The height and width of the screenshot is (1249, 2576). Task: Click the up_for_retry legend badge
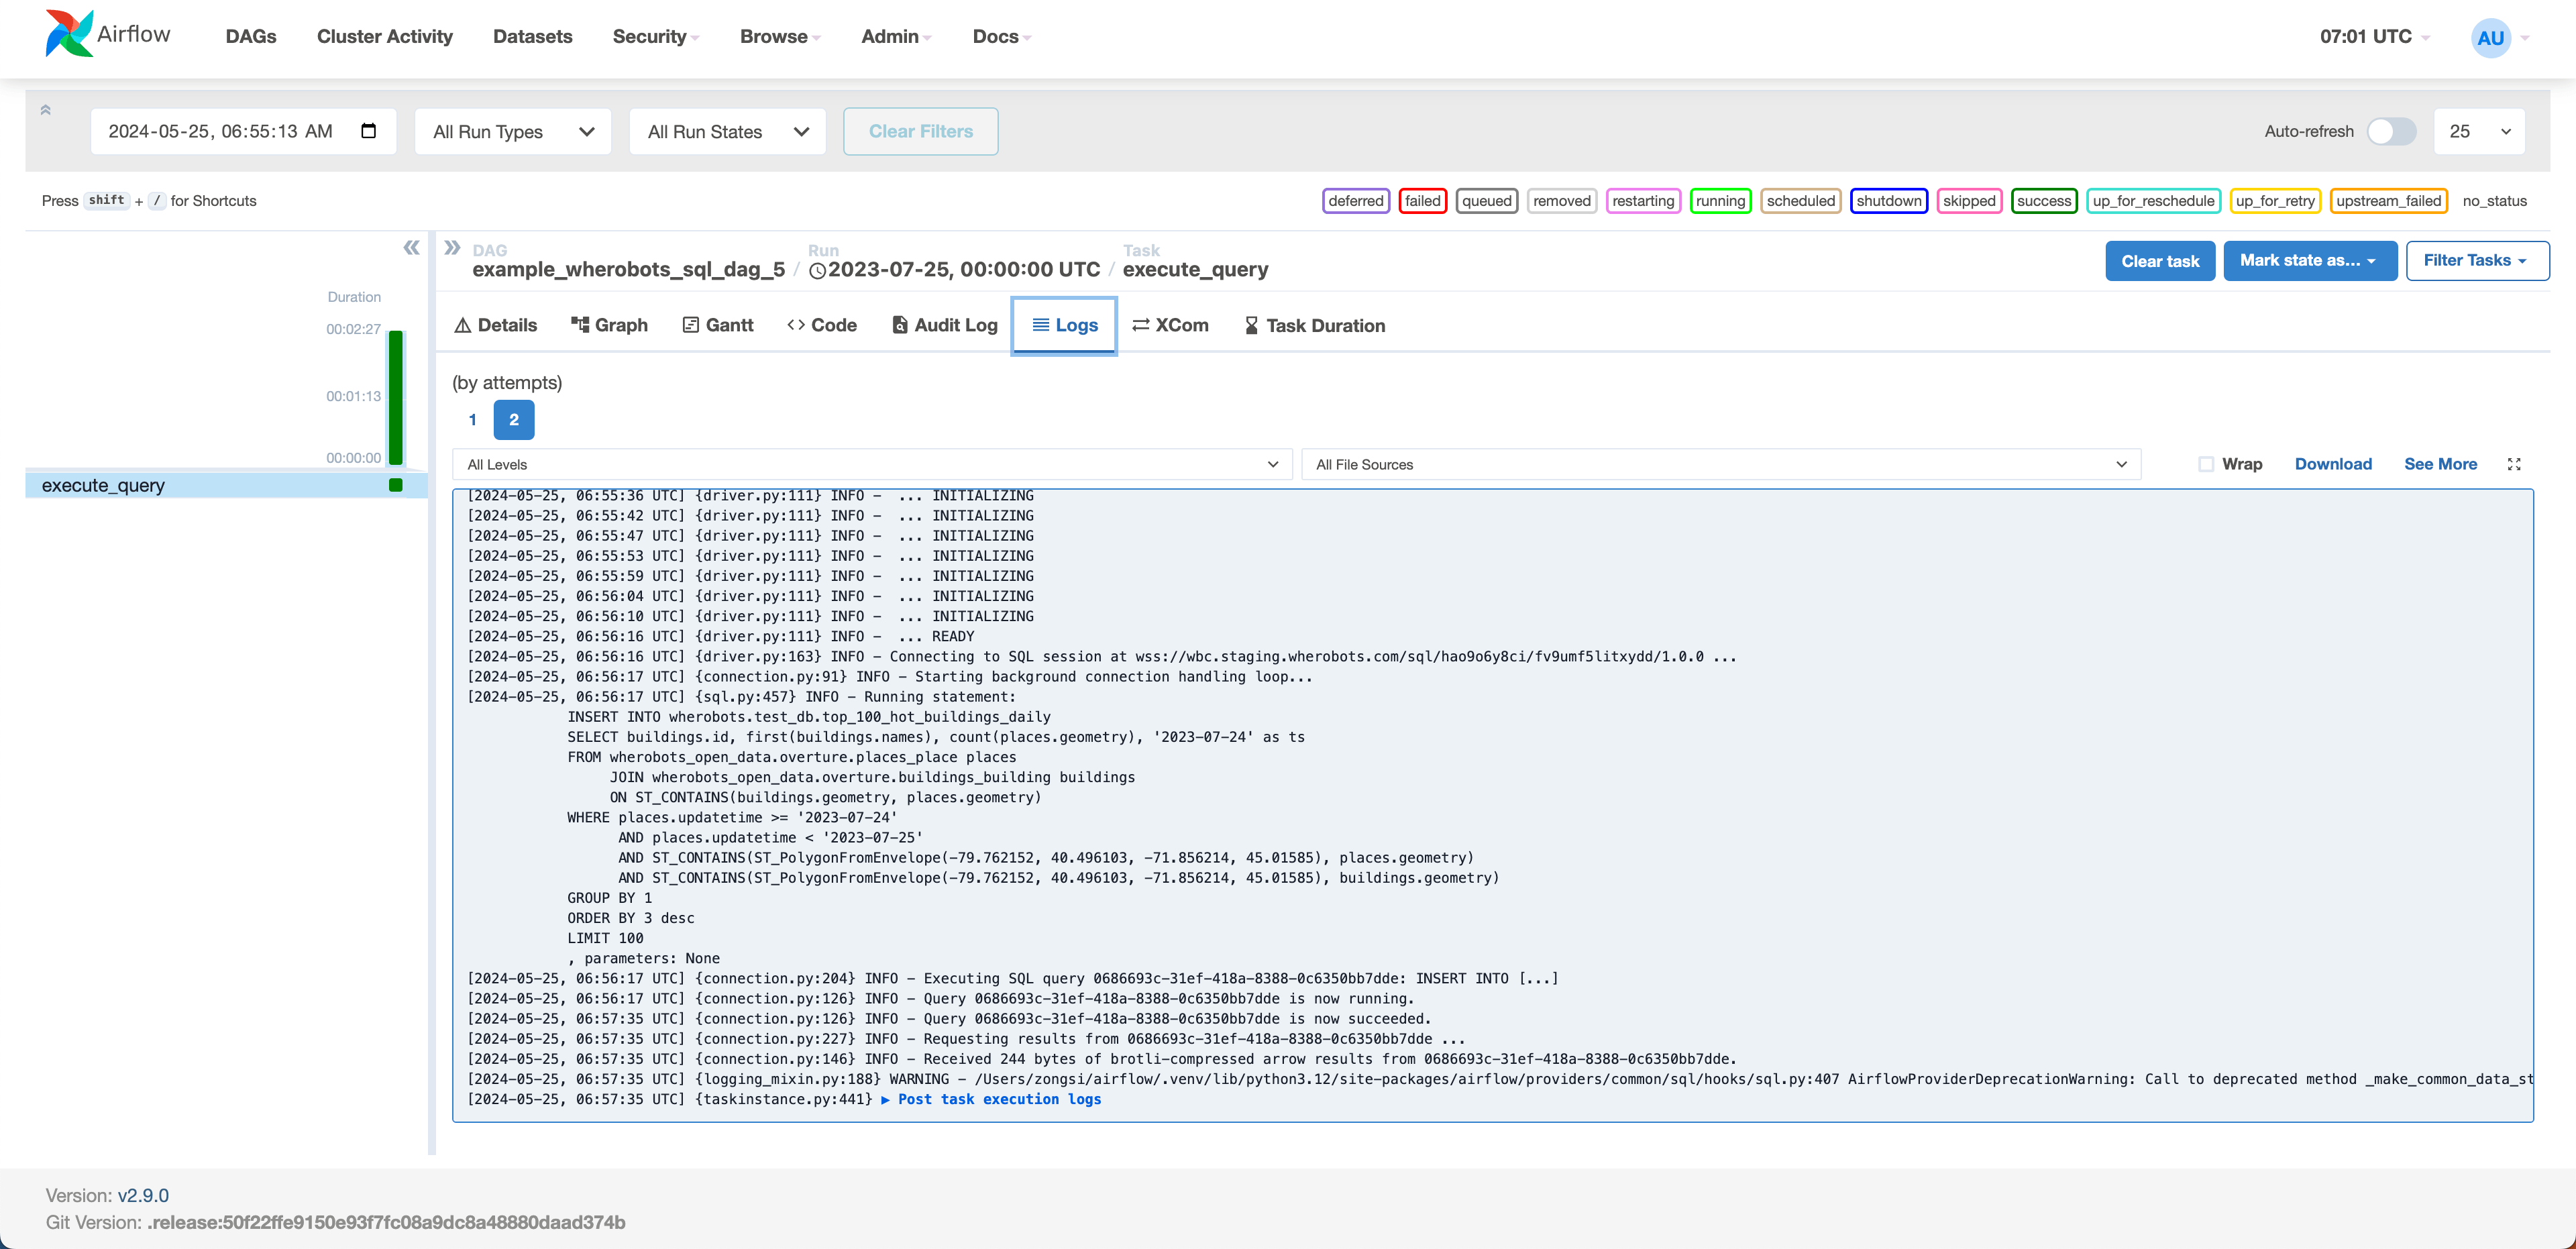pos(2275,201)
